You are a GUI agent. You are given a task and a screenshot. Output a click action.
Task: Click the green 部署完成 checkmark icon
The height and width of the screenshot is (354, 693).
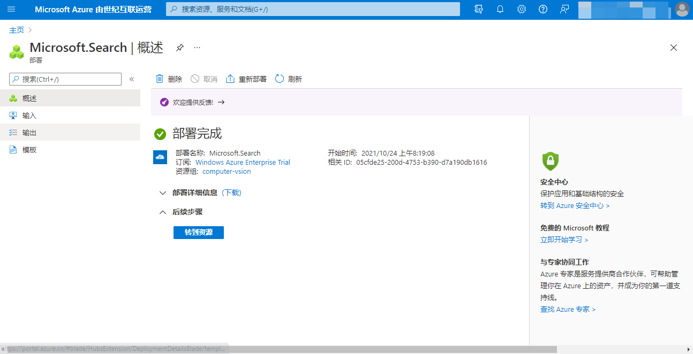[x=160, y=134]
